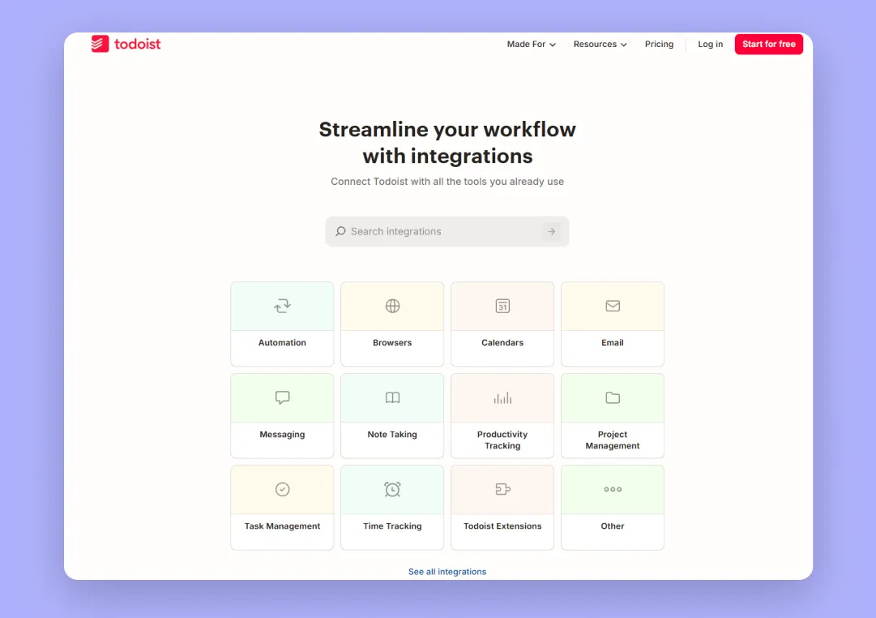Image resolution: width=876 pixels, height=618 pixels.
Task: Submit search with the arrow button
Action: (x=551, y=231)
